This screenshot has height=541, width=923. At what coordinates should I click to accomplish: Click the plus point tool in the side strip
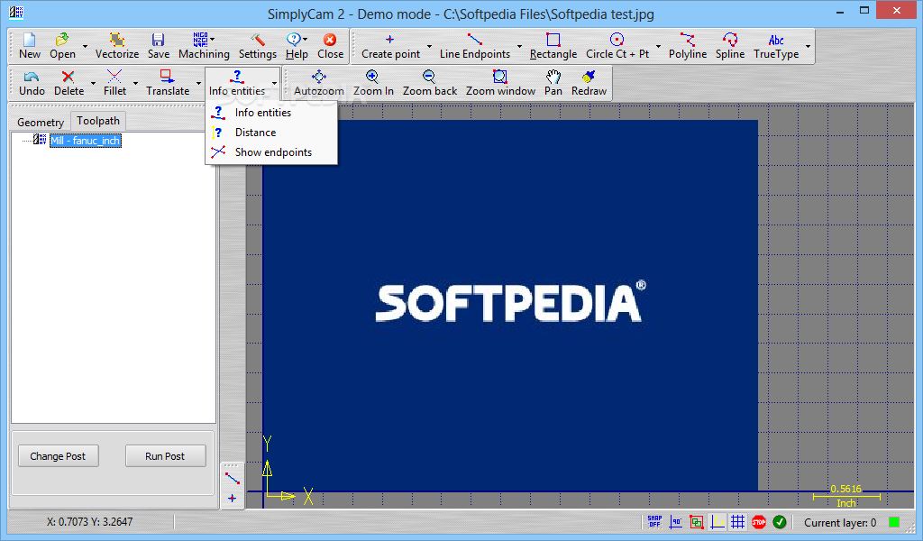[232, 498]
